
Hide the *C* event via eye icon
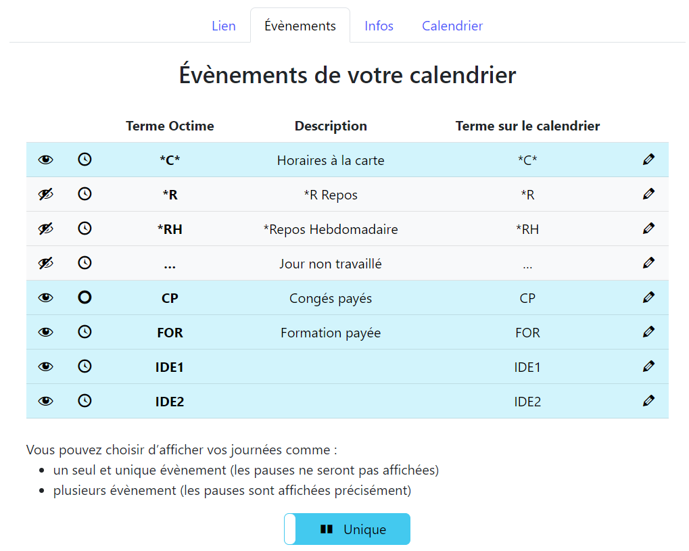[x=45, y=160]
